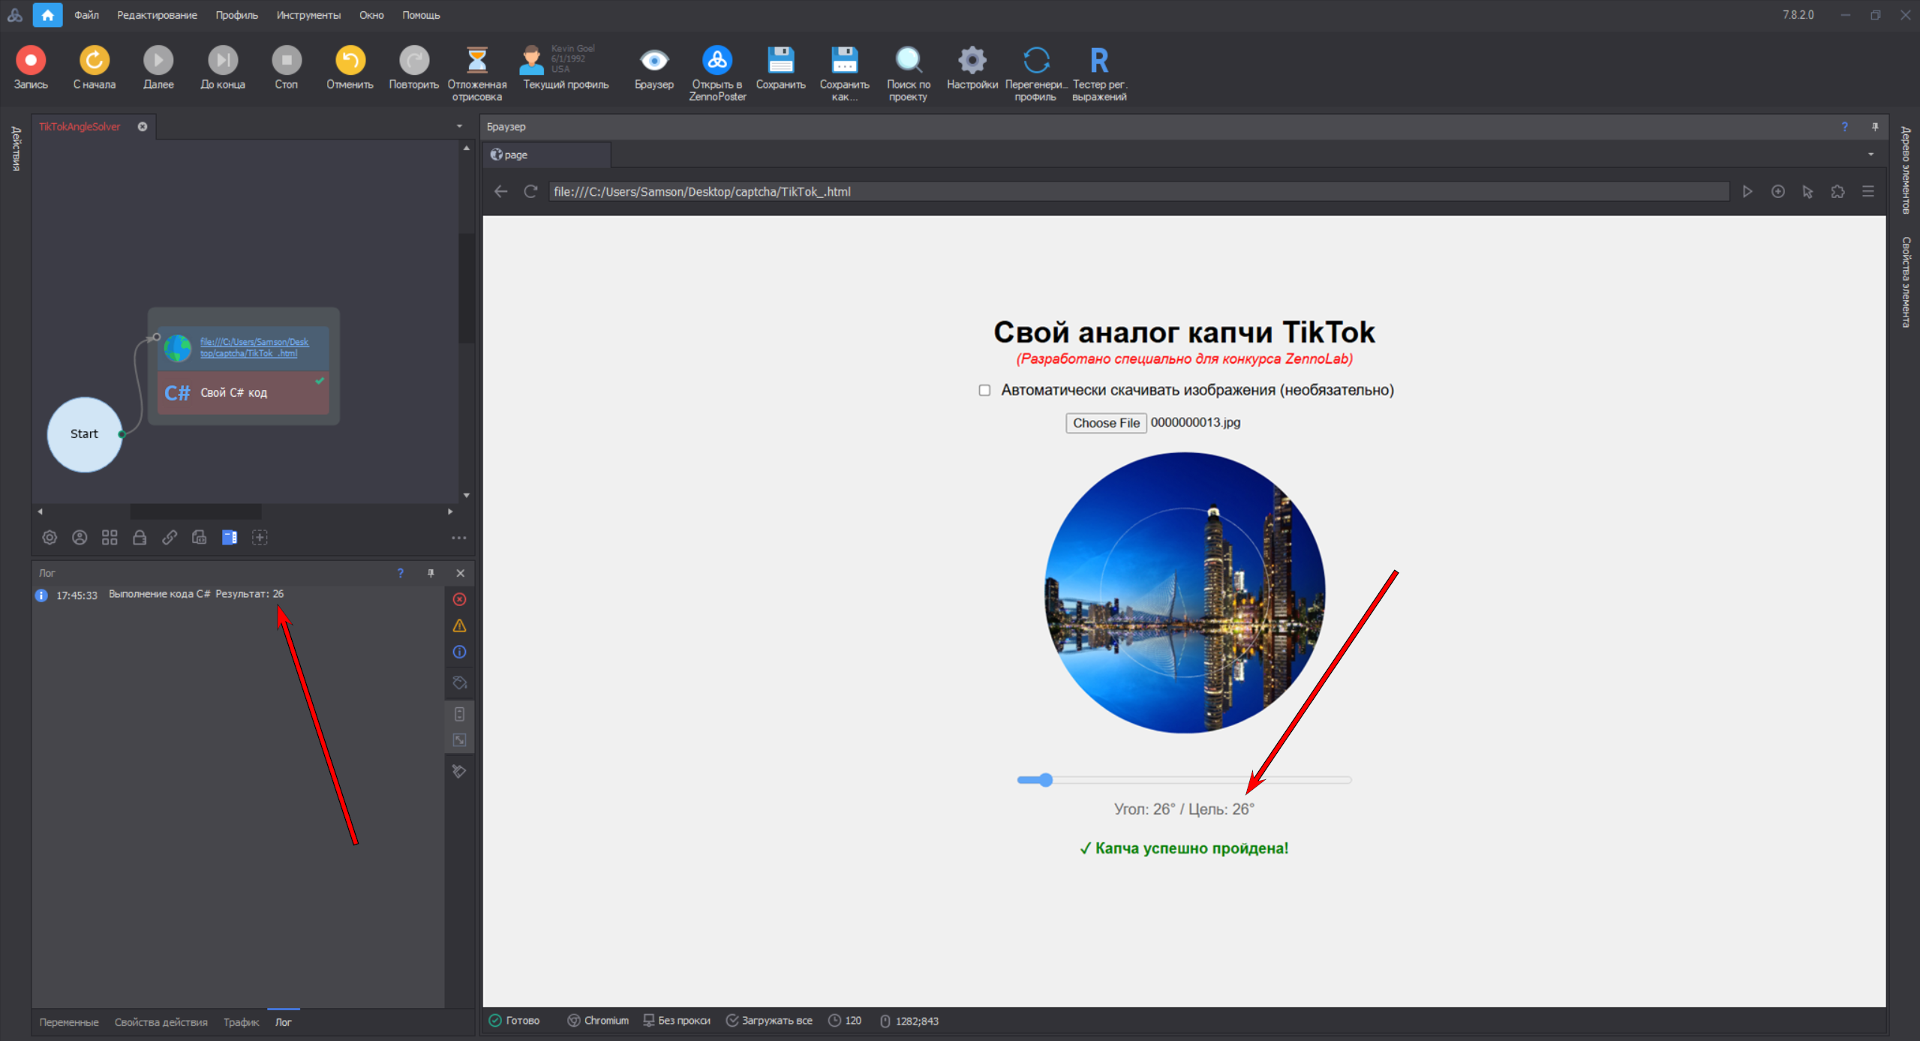Open project in ZennoPoster icon
1920x1041 pixels.
pos(717,60)
